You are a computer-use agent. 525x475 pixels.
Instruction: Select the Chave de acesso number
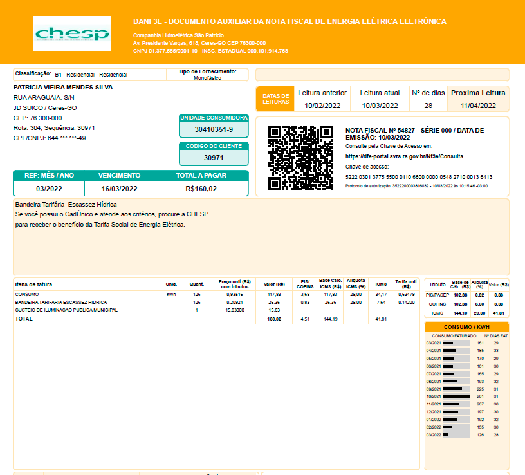pyautogui.click(x=419, y=177)
